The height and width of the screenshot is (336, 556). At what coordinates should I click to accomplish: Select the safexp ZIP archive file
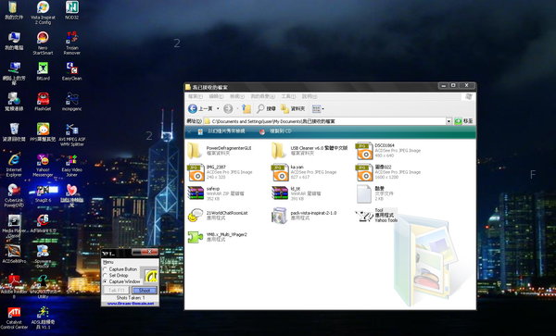pos(216,193)
